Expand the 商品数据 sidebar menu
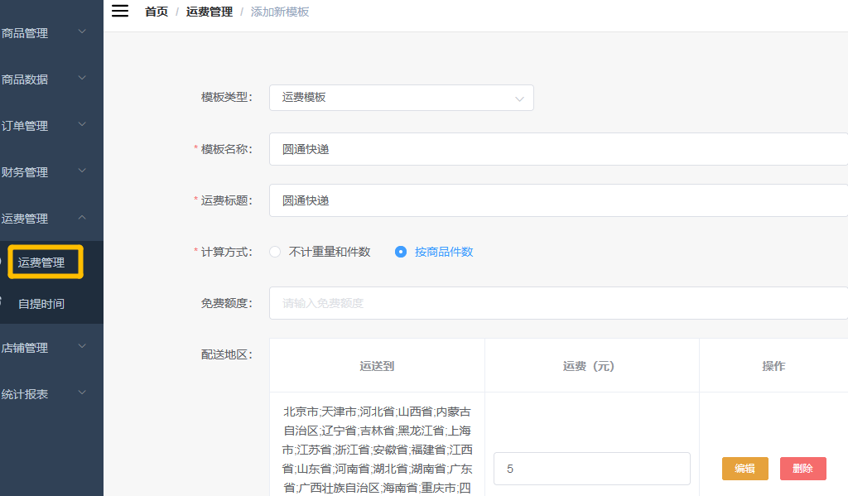The width and height of the screenshot is (848, 496). (41, 79)
